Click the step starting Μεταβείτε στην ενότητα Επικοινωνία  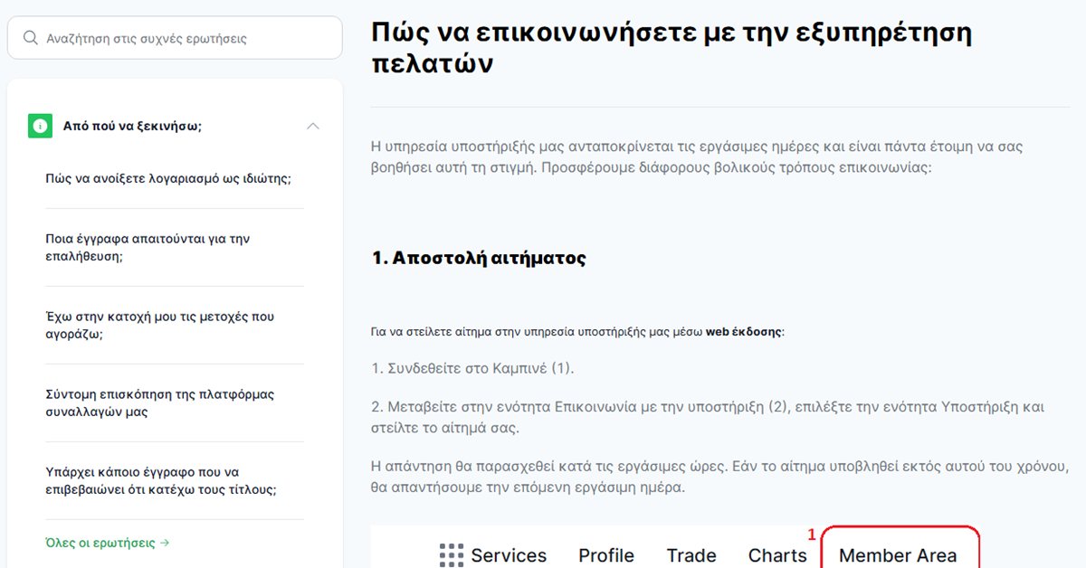pos(708,417)
